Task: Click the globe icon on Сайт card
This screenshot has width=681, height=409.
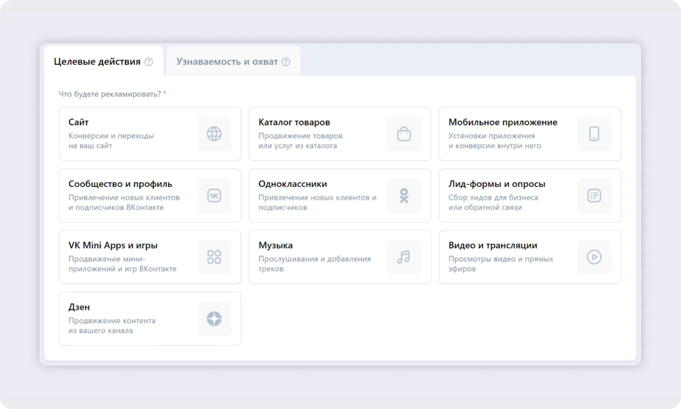Action: click(214, 134)
